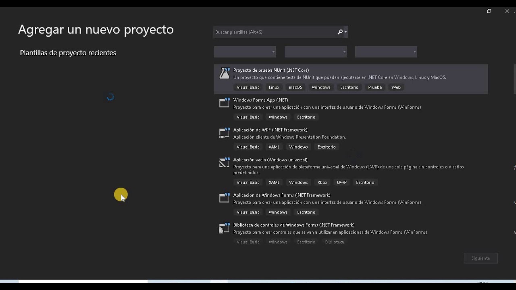The width and height of the screenshot is (516, 290).
Task: Select Proyecto de prueba NUnit (.NET Core) template
Action: tap(351, 79)
